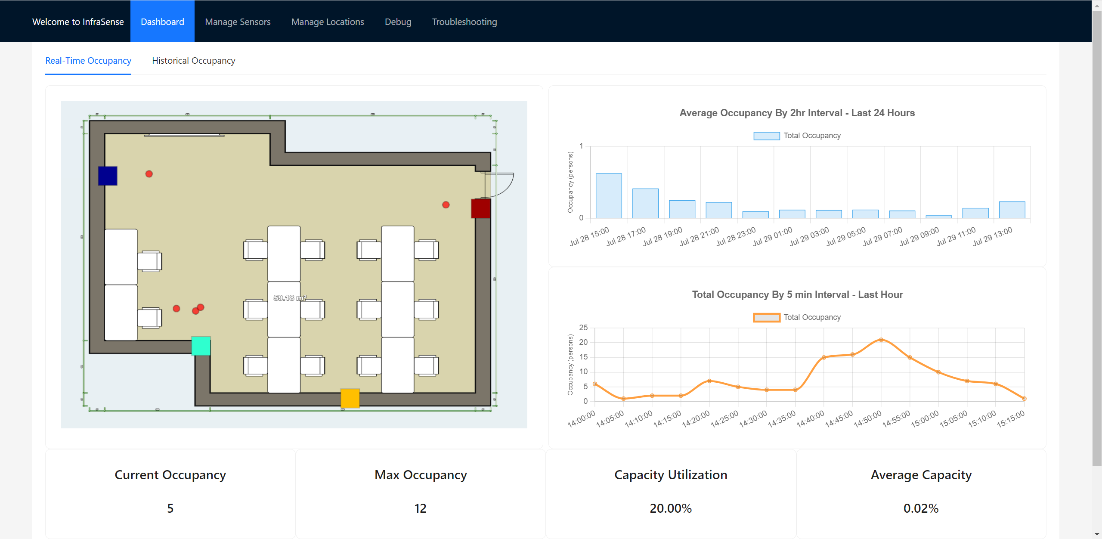Image resolution: width=1102 pixels, height=539 pixels.
Task: Click the red occupant dot near blue sensor
Action: 149,174
